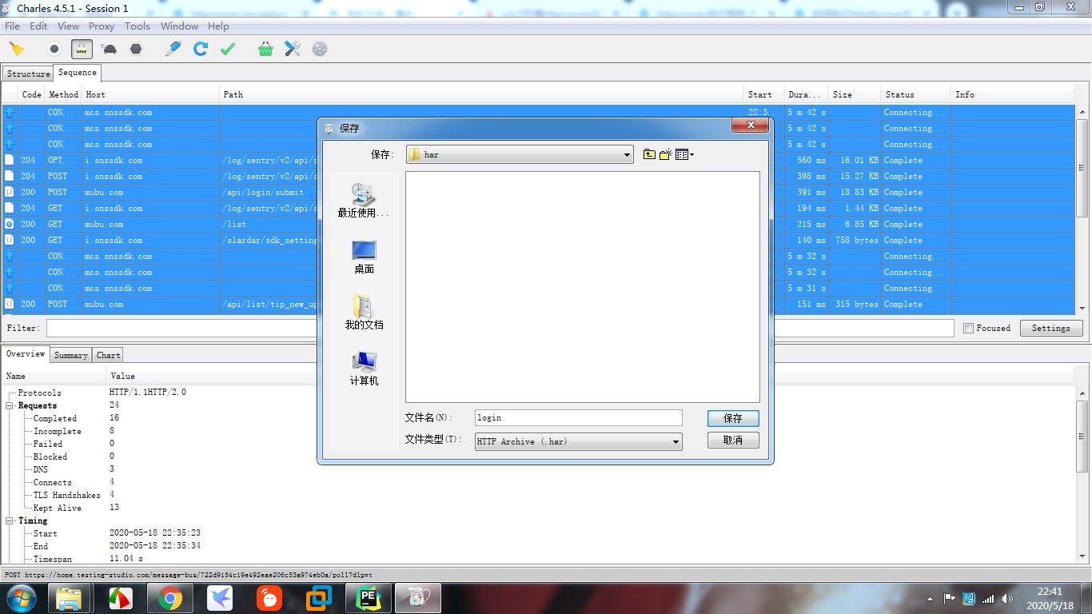Image resolution: width=1092 pixels, height=614 pixels.
Task: Switch to the Overview tab
Action: (26, 354)
